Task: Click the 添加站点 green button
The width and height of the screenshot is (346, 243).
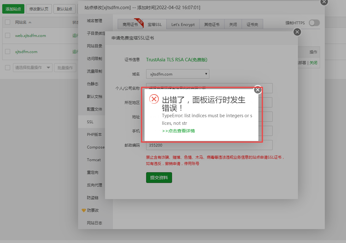Action: pyautogui.click(x=13, y=9)
